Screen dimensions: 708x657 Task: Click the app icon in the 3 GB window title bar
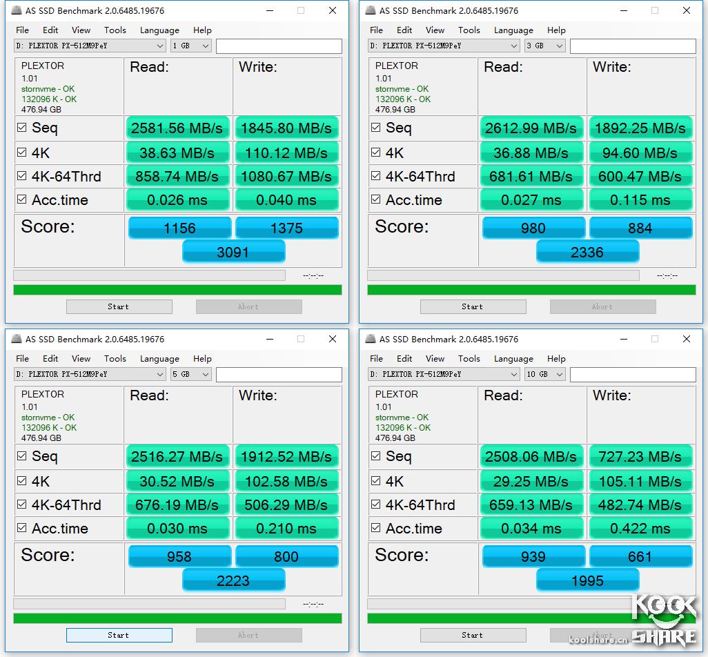[x=371, y=11]
